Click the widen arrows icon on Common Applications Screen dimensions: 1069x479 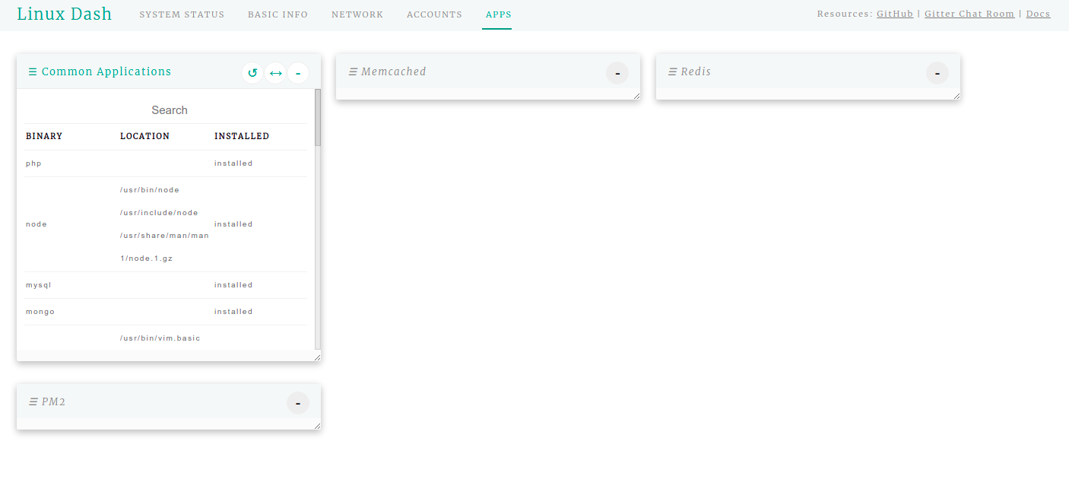pos(276,73)
